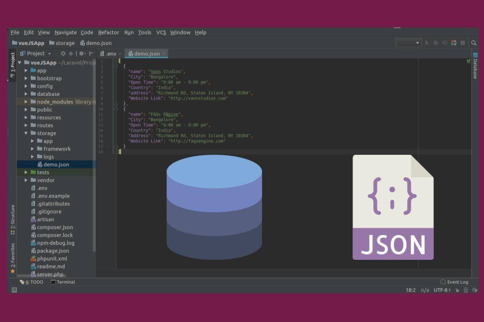Switch to the .env editor tab
The width and height of the screenshot is (484, 322).
[x=111, y=54]
